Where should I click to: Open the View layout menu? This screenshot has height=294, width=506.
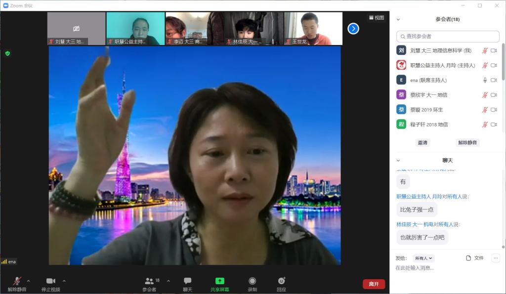click(377, 18)
